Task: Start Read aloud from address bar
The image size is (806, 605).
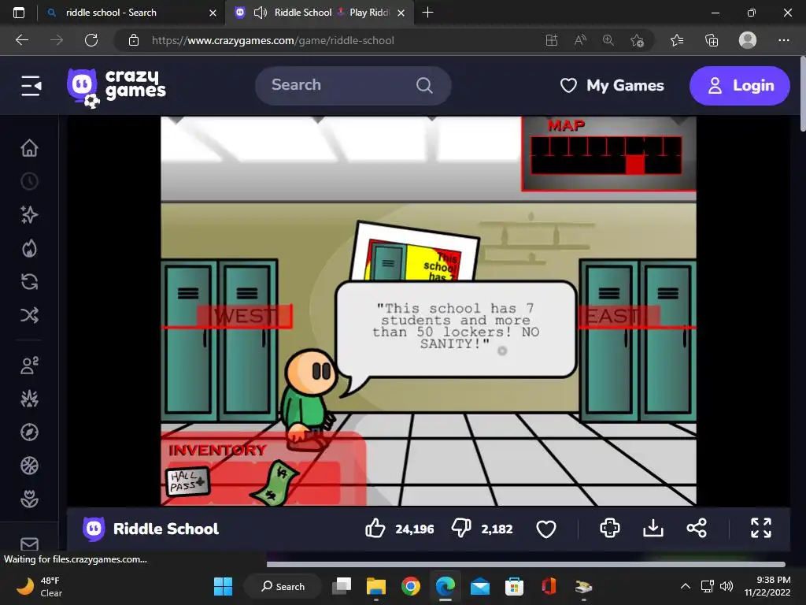Action: click(580, 40)
